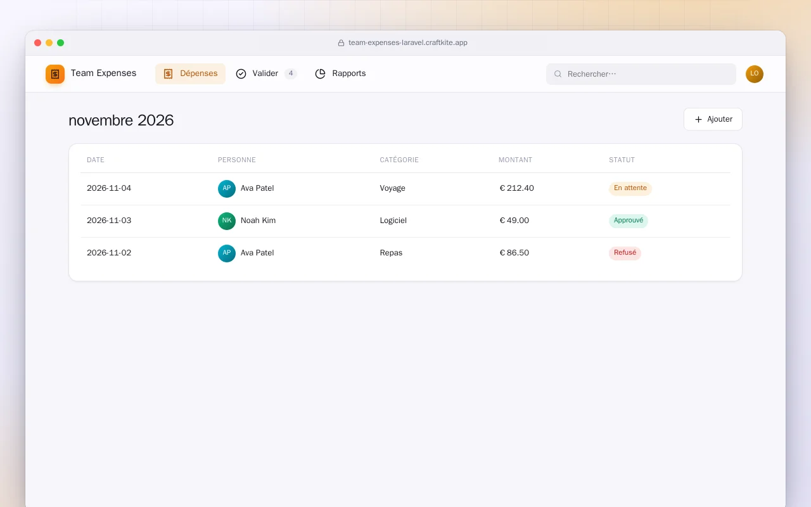Click the URL in the address bar

408,43
